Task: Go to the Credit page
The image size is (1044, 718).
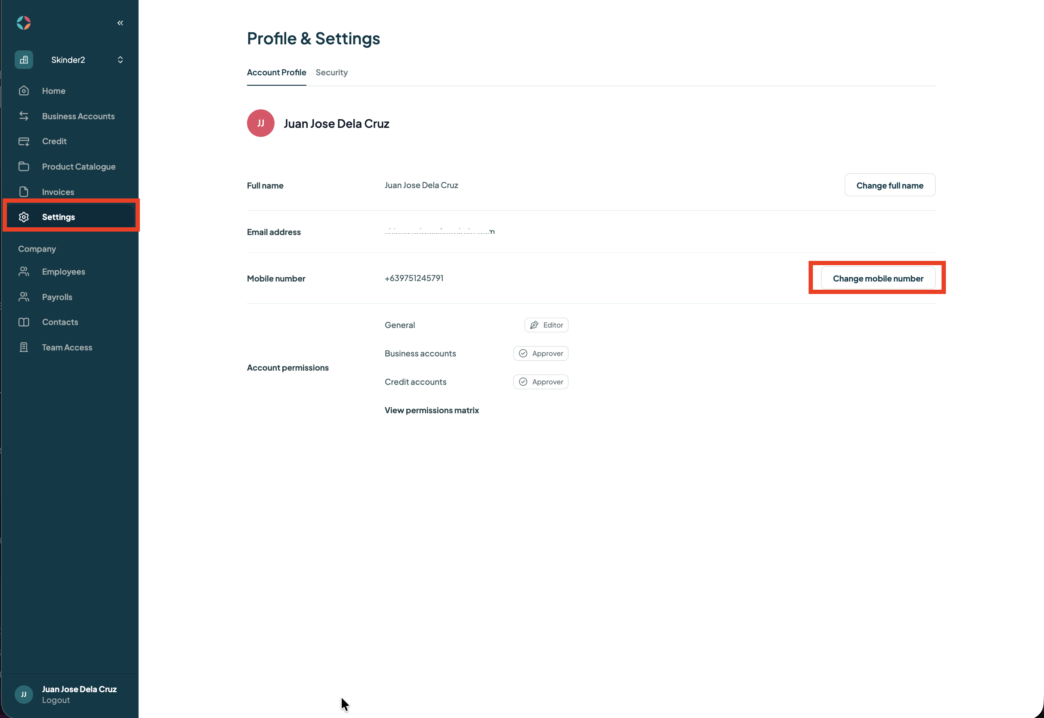Action: [70, 141]
